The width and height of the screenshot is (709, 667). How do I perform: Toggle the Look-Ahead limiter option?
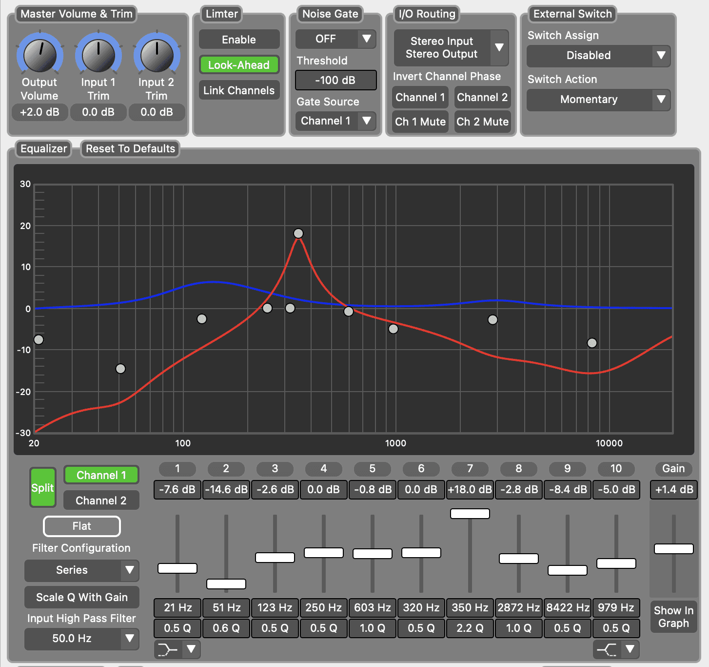click(x=239, y=65)
